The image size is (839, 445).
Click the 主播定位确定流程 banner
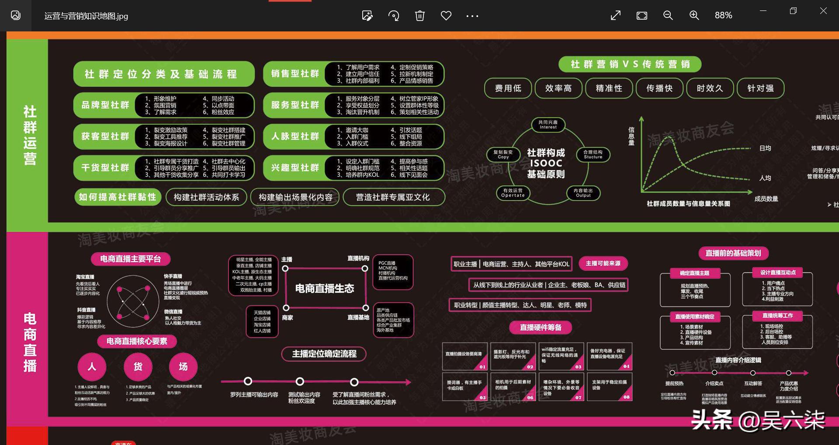point(324,354)
